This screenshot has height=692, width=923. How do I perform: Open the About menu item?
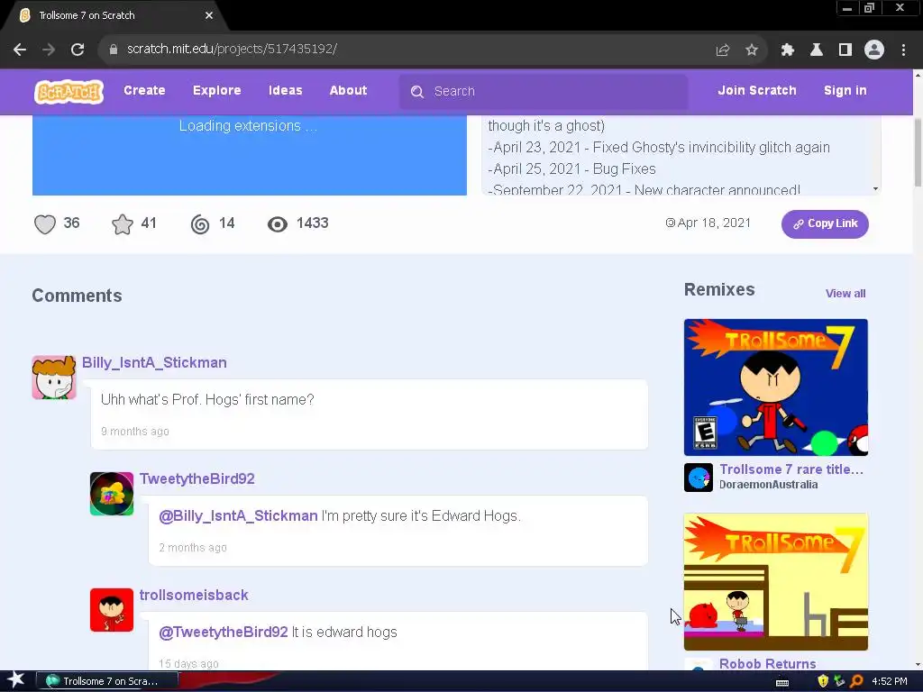pos(349,91)
